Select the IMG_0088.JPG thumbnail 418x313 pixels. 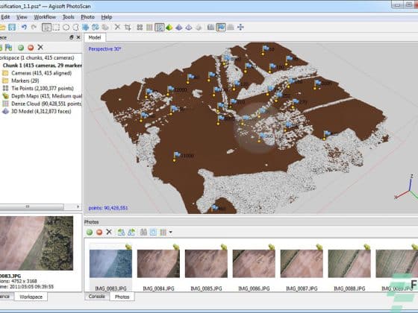pyautogui.click(x=349, y=268)
